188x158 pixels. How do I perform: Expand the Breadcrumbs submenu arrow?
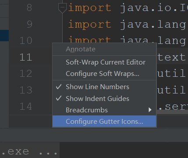click(x=150, y=110)
